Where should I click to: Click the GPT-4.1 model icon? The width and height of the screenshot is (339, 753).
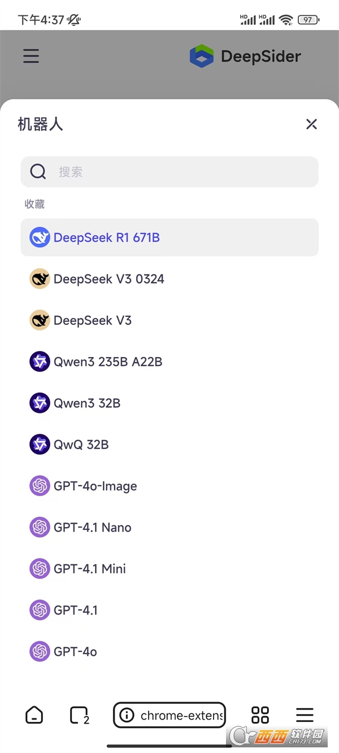click(x=40, y=610)
